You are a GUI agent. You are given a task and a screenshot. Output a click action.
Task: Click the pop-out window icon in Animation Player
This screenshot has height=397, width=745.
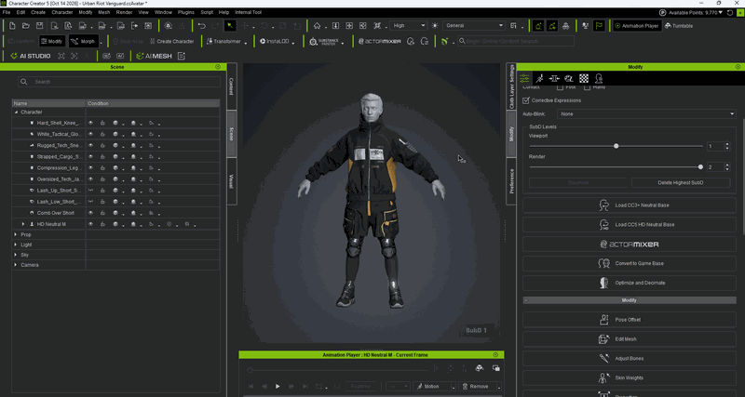pyautogui.click(x=495, y=368)
